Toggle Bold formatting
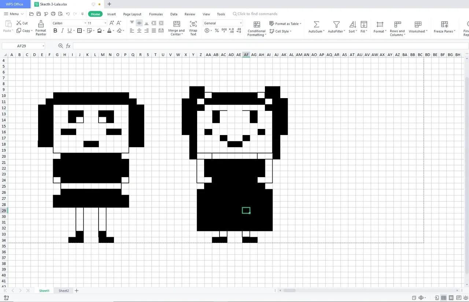This screenshot has width=469, height=302. (x=55, y=31)
